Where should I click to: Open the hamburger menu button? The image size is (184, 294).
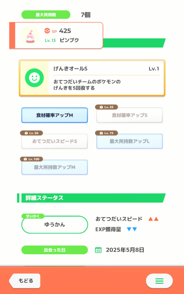click(x=159, y=281)
